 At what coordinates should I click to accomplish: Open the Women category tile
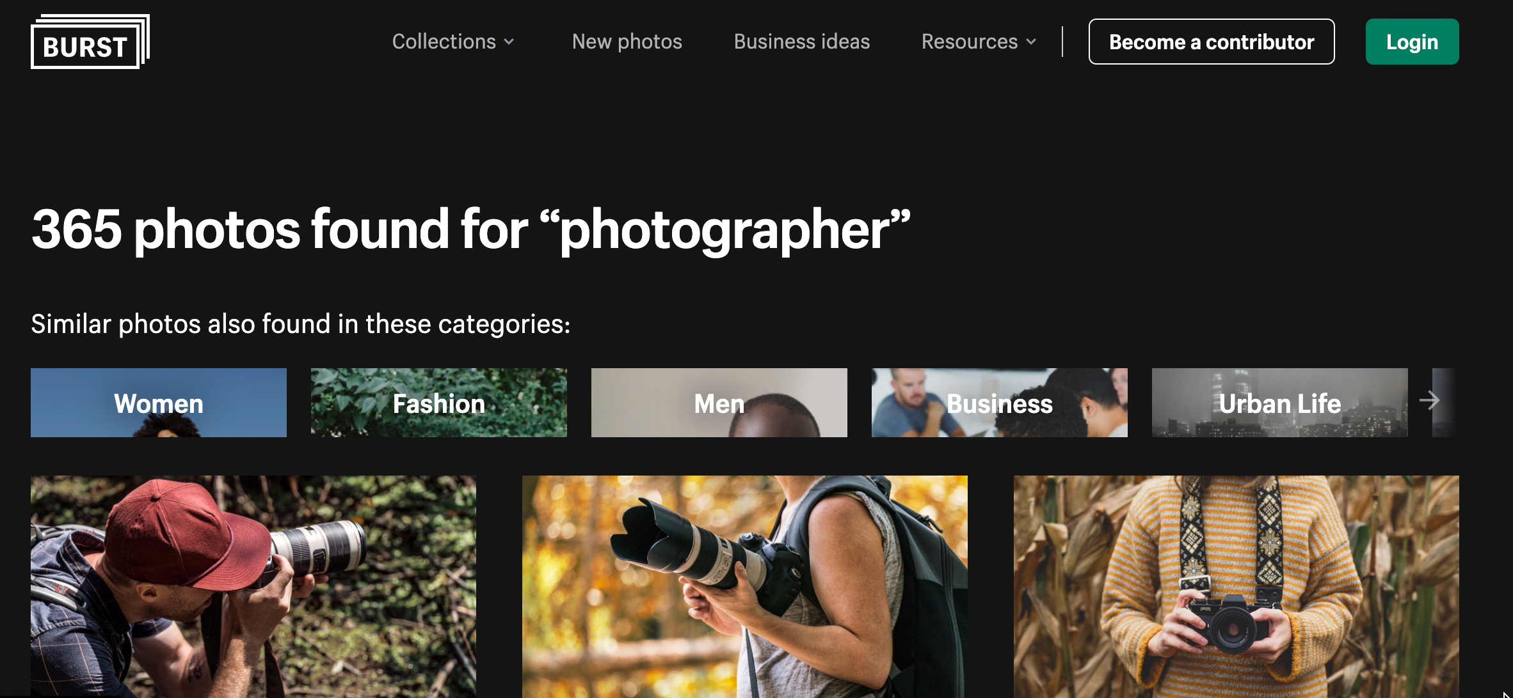pos(158,402)
